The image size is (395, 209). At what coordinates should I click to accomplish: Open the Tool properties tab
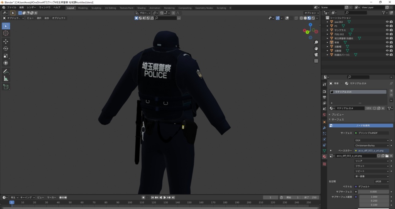coord(324,84)
